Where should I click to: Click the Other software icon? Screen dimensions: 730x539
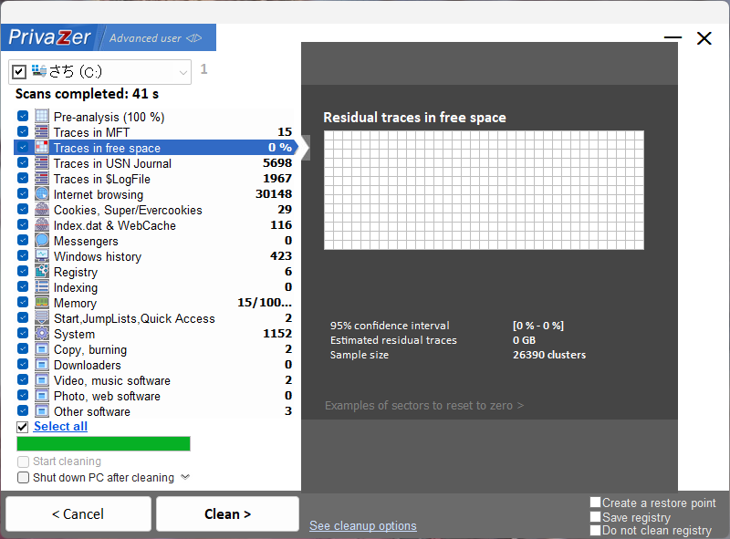pyautogui.click(x=42, y=411)
